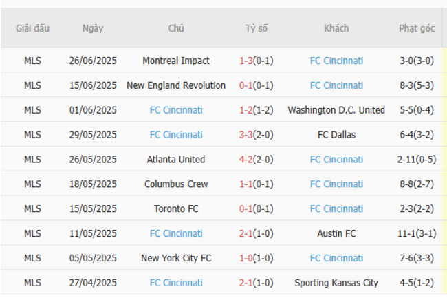
Task: Open Montreal Impact team link
Action: pos(176,61)
